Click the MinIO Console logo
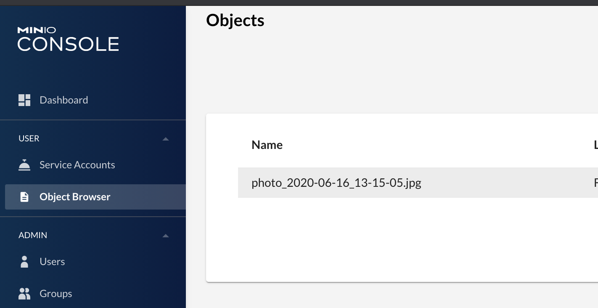This screenshot has height=308, width=598. point(68,39)
